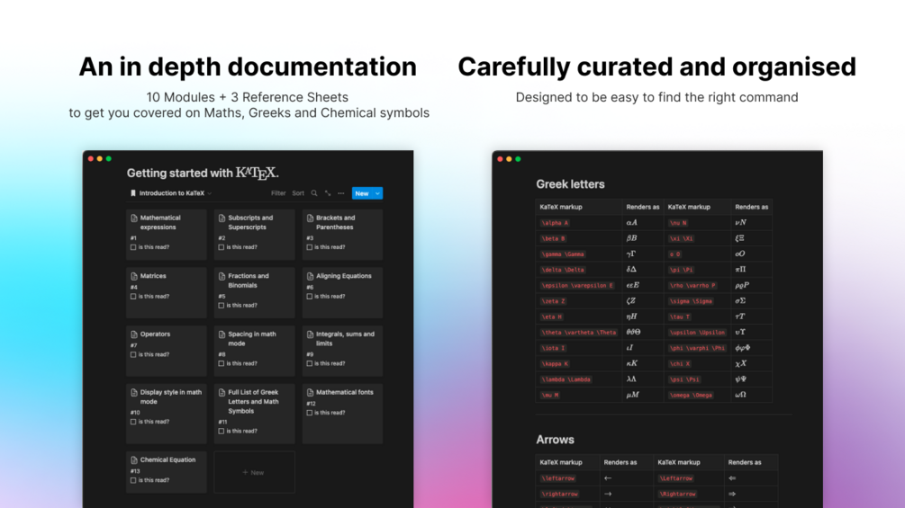Image resolution: width=905 pixels, height=508 pixels.
Task: Click the page icon of Aligning Equations card
Action: tap(310, 276)
